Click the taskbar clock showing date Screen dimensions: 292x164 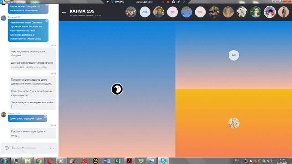282,161
